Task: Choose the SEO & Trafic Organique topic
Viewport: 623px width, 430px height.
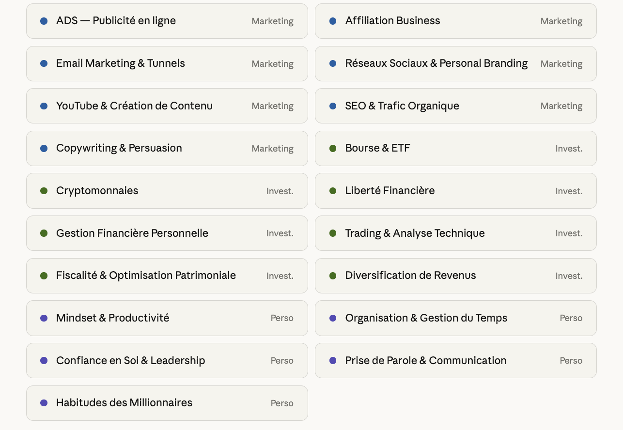Action: pyautogui.click(x=402, y=106)
